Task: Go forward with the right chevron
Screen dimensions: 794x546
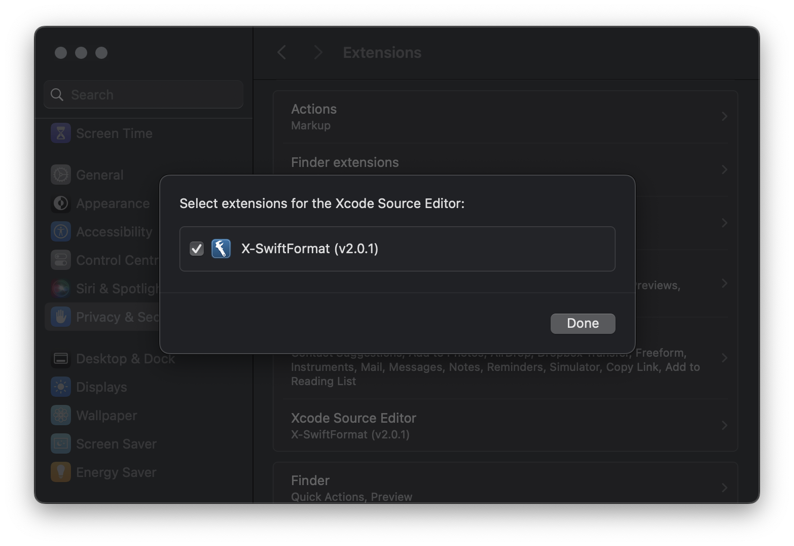Action: tap(318, 52)
